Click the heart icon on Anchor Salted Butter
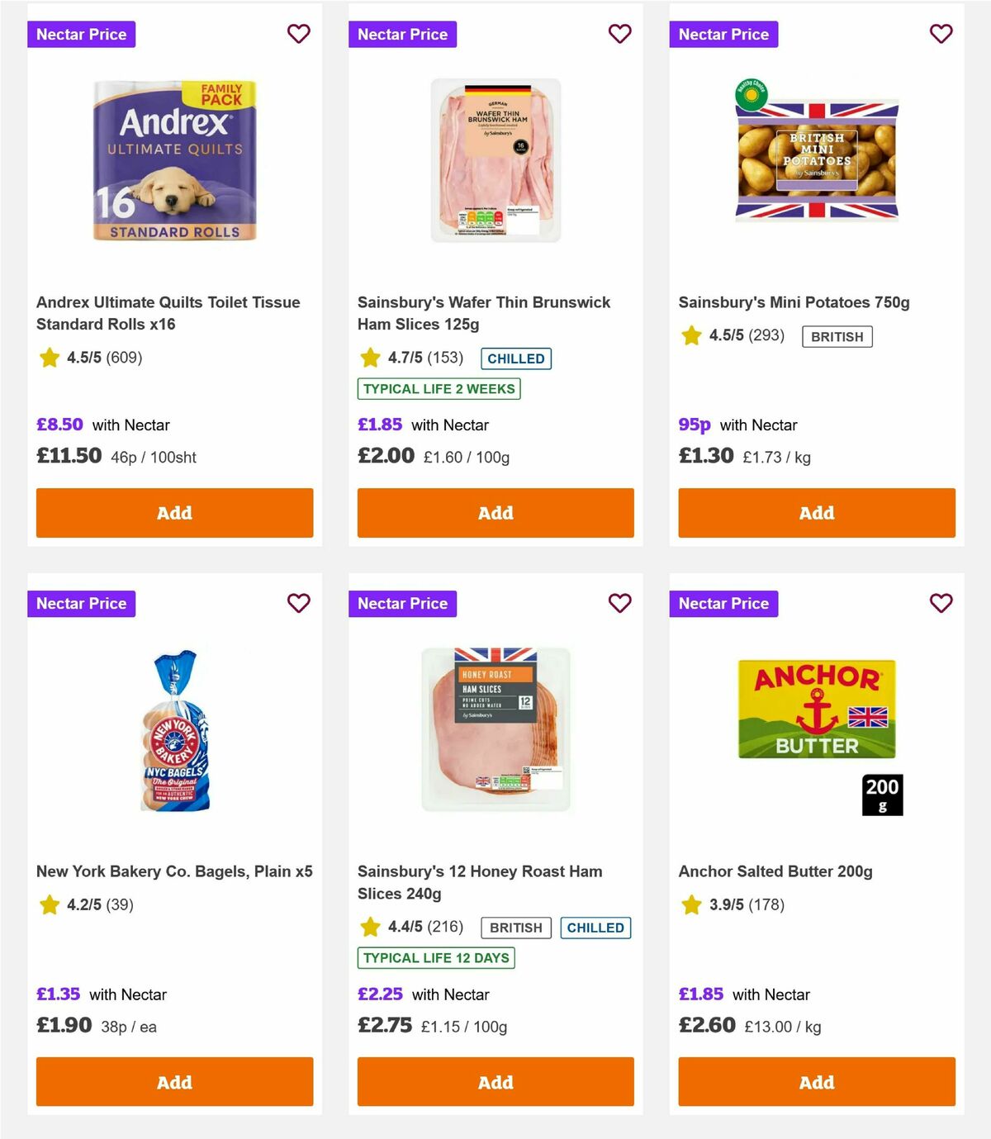 pos(941,604)
